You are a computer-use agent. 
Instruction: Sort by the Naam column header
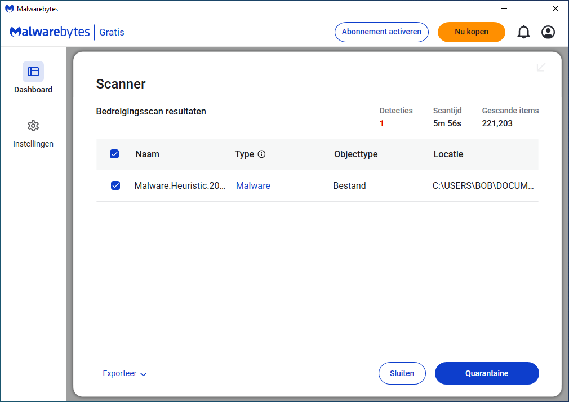[x=148, y=154]
